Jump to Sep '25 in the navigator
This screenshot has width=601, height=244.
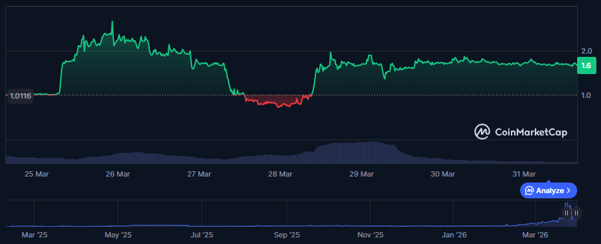pyautogui.click(x=288, y=235)
